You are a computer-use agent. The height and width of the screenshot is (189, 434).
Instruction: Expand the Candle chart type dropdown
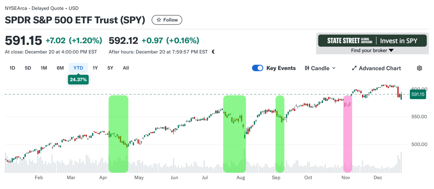tap(334, 68)
